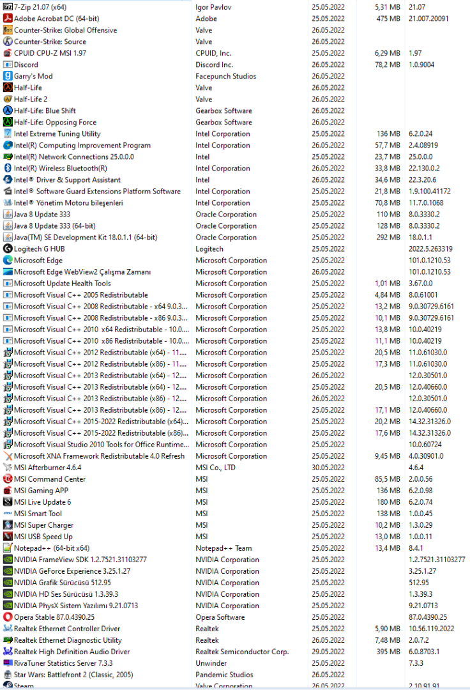Select NVIDIA PhysX Sistem Yazılımı entry
The image size is (470, 690).
(x=76, y=606)
